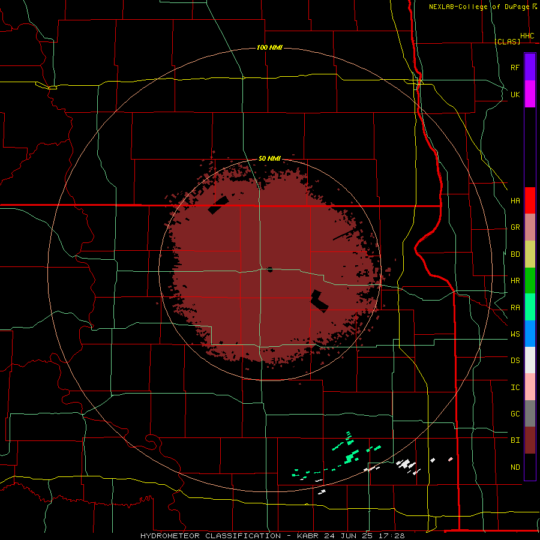
Task: Select the "BI" legend label
Action: 515,440
